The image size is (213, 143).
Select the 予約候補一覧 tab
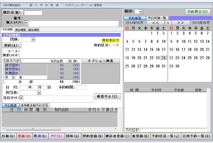coord(157,18)
